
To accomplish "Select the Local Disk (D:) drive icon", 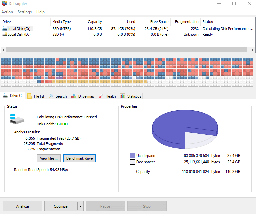I will 5,34.
